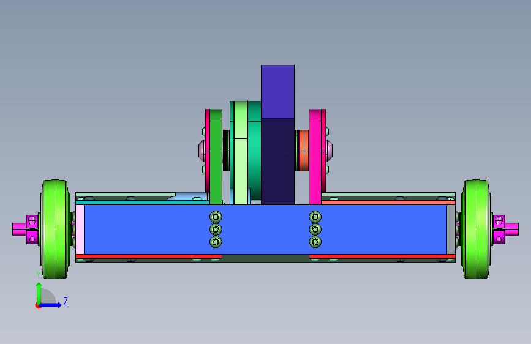Select top screw in left screw column
This screenshot has width=531, height=344.
[216, 217]
